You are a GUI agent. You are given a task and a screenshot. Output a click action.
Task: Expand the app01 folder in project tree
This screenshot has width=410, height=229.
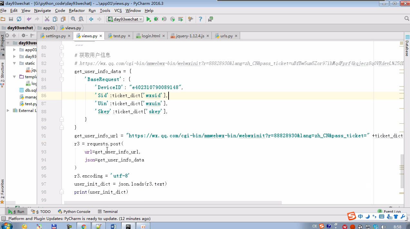pyautogui.click(x=15, y=50)
